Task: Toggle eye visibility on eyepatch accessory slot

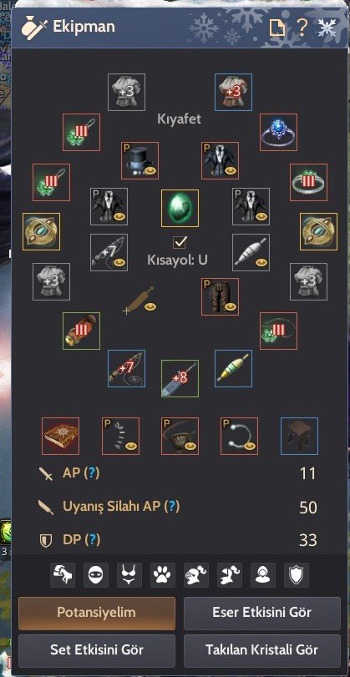Action: point(190,446)
